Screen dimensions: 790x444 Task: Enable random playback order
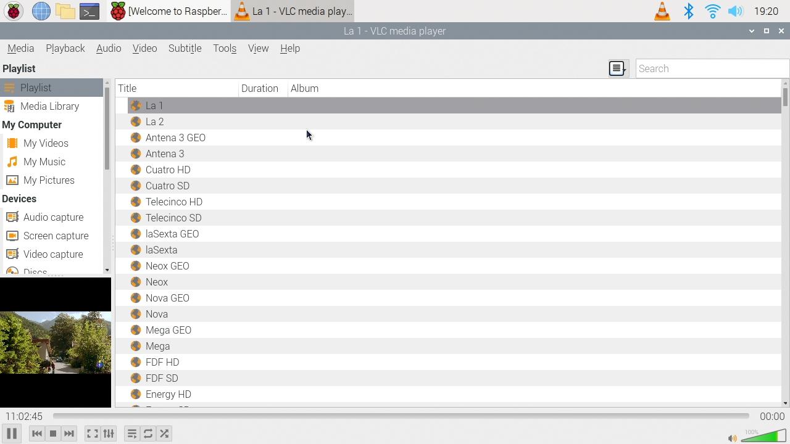tap(164, 433)
